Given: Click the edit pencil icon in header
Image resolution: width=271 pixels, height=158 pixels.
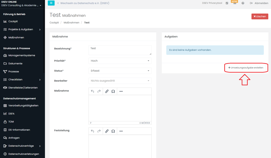Looking at the screenshot, I should (x=227, y=3).
